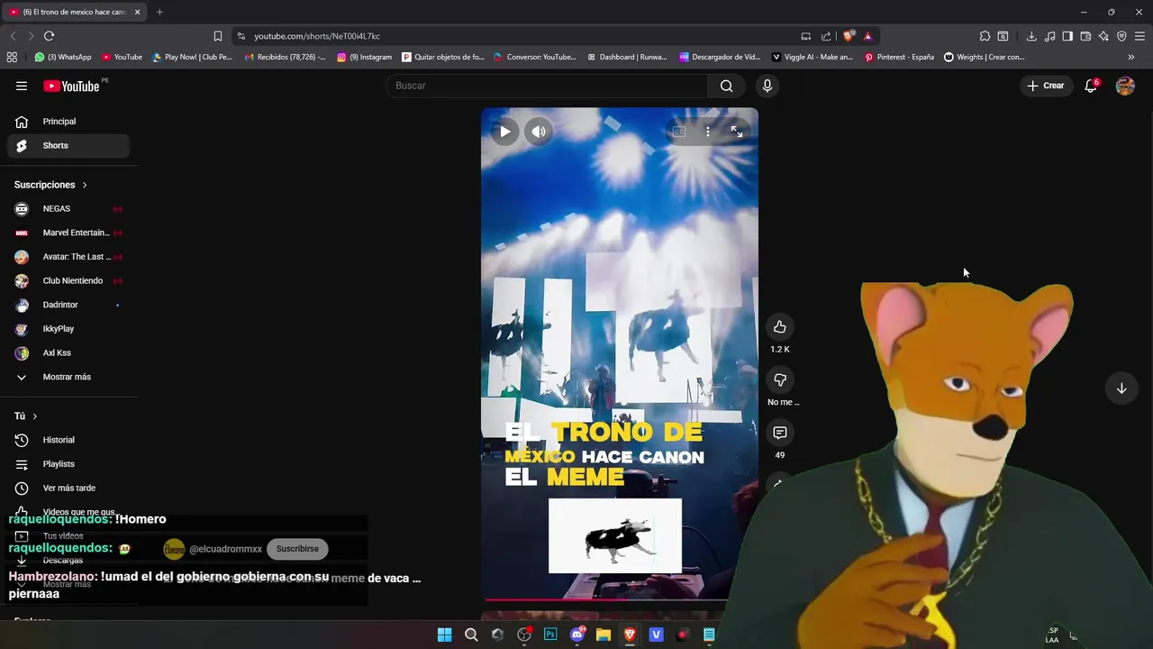
Task: Start voice search with microphone
Action: click(x=767, y=86)
